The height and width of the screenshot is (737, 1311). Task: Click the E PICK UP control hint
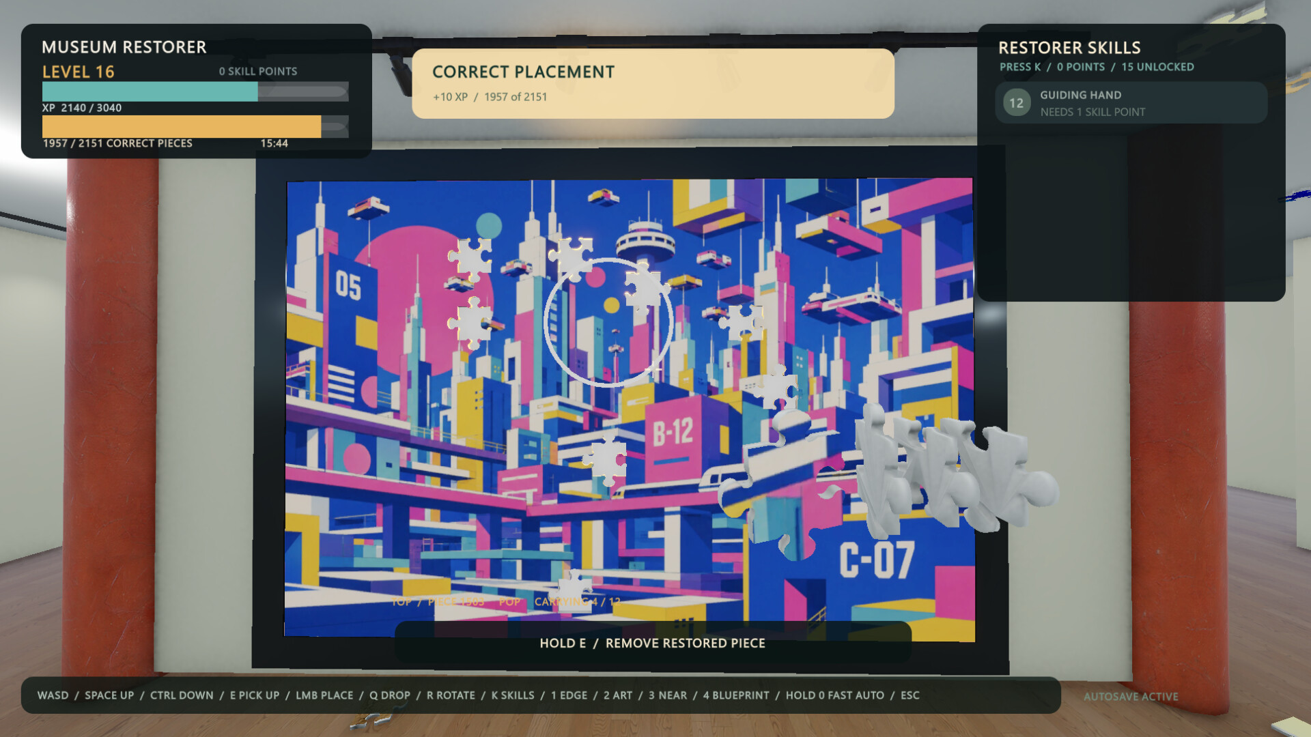pos(255,695)
